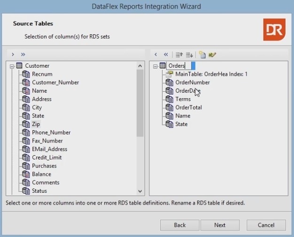Select OrderTotal in the Orders set
The width and height of the screenshot is (294, 237).
tap(188, 108)
